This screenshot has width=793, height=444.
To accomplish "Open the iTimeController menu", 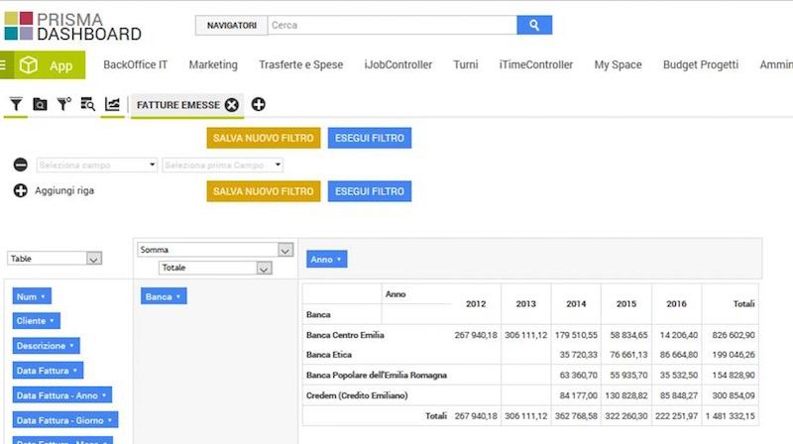I will (535, 64).
